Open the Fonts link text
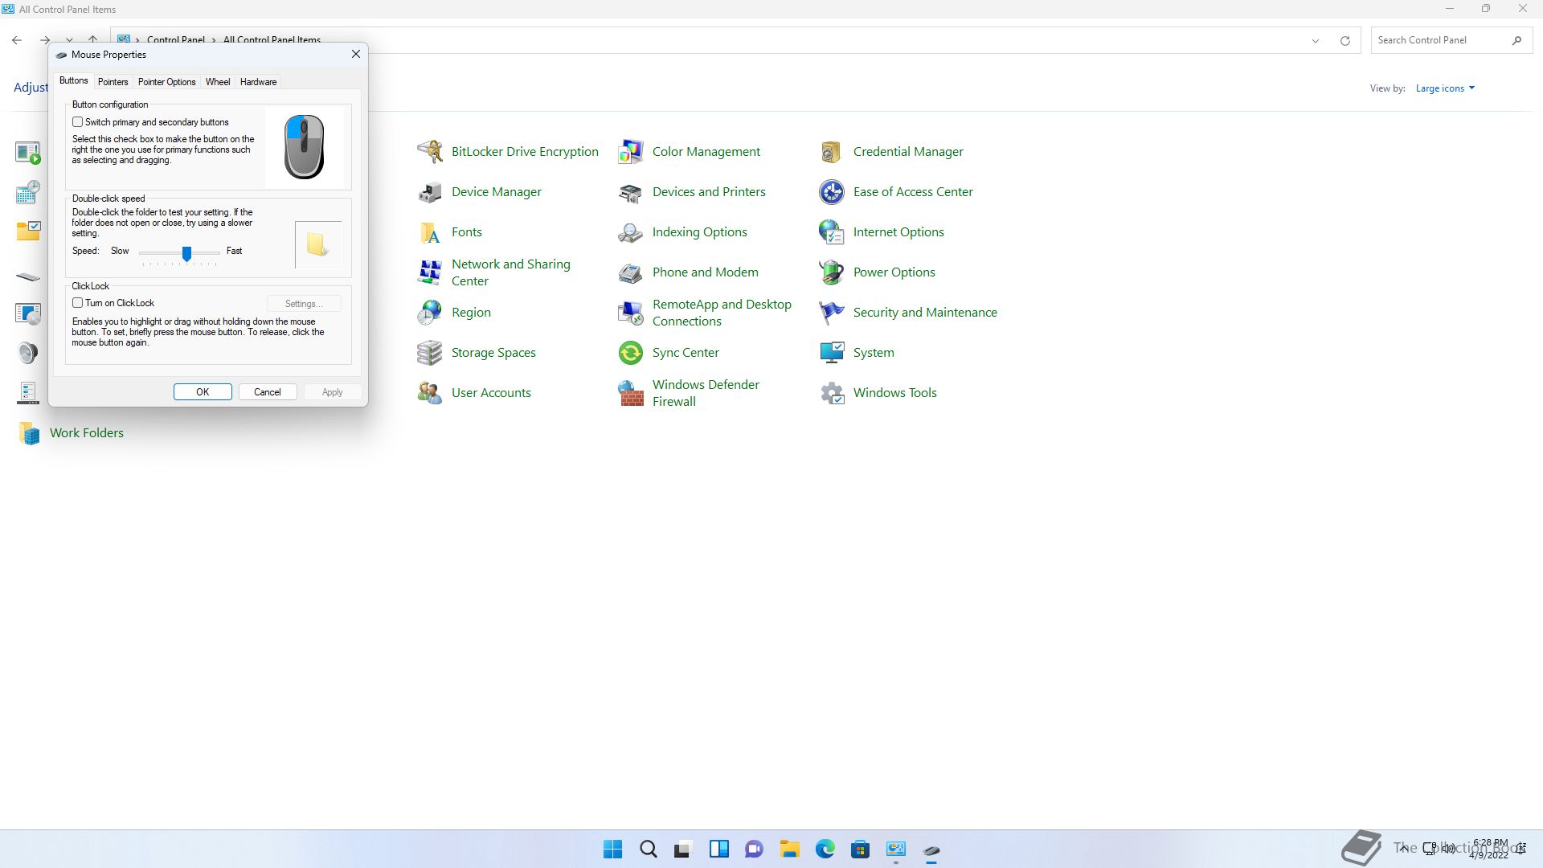Screen dimensions: 1543x868 [x=467, y=231]
